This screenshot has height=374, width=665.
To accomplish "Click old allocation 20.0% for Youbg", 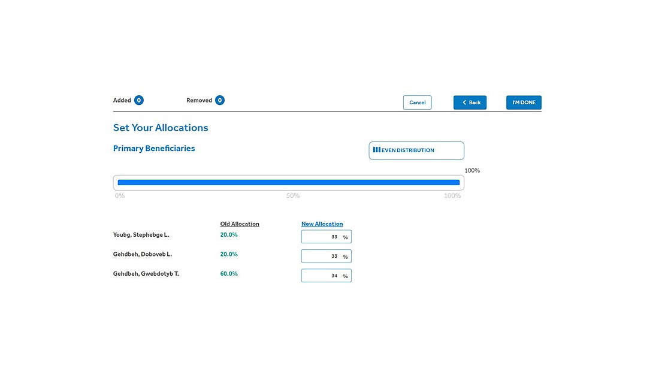I will tap(229, 235).
